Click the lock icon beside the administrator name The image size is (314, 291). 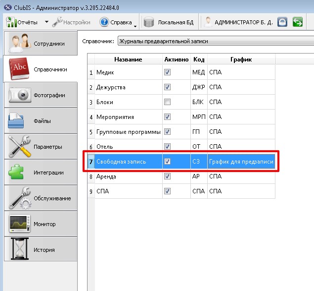pyautogui.click(x=282, y=22)
